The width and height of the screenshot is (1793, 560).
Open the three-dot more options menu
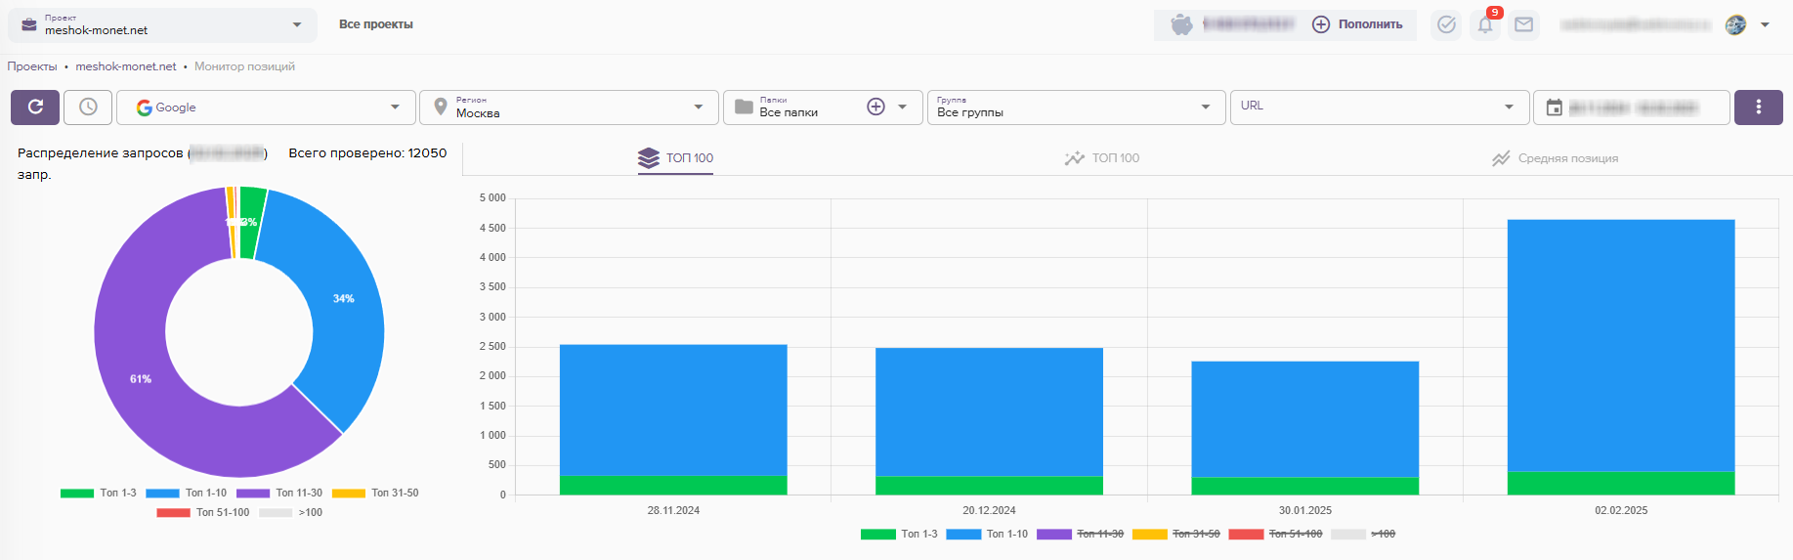tap(1758, 108)
